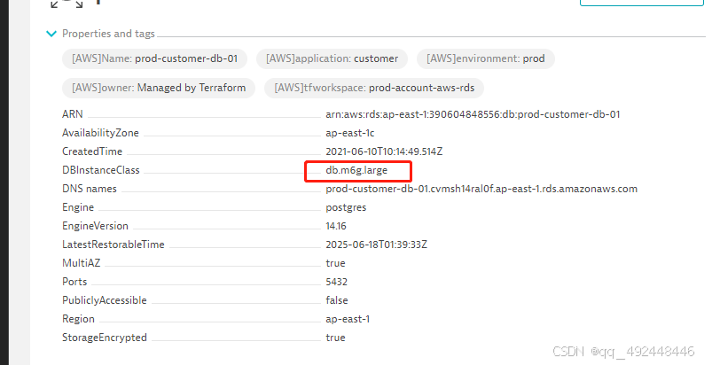
Task: Select the [AWS]Name: prod-customer-db-01 tag
Action: pyautogui.click(x=154, y=58)
